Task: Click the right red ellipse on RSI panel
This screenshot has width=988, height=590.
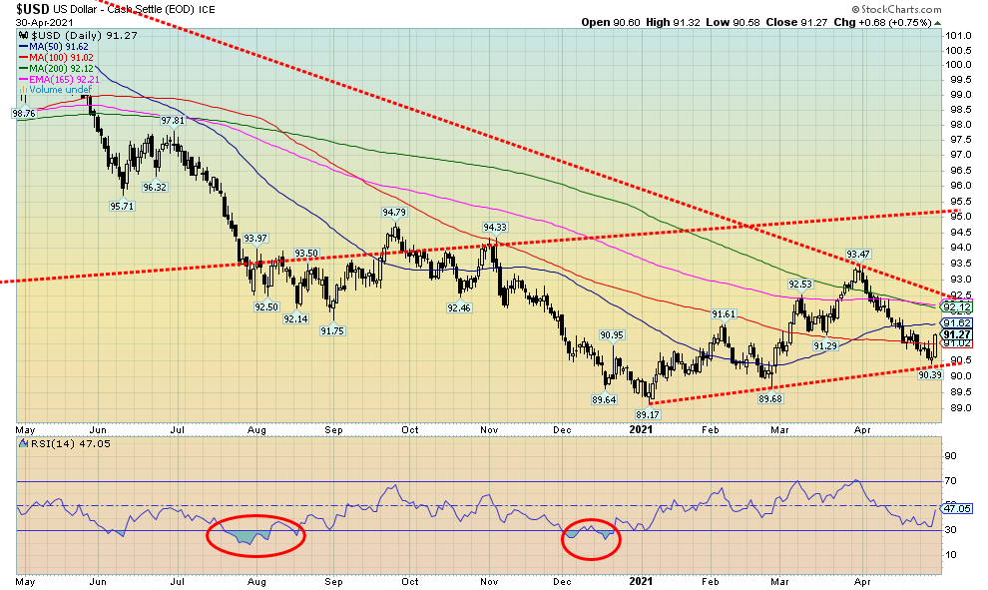Action: (592, 536)
